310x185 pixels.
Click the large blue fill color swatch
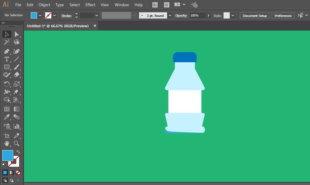8,155
